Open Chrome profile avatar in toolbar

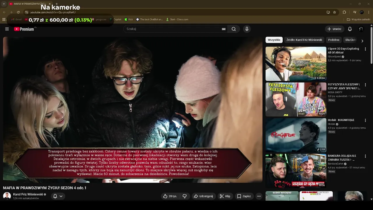coord(362,12)
